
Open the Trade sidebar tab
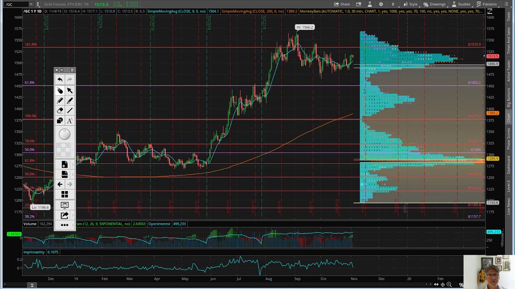509,17
